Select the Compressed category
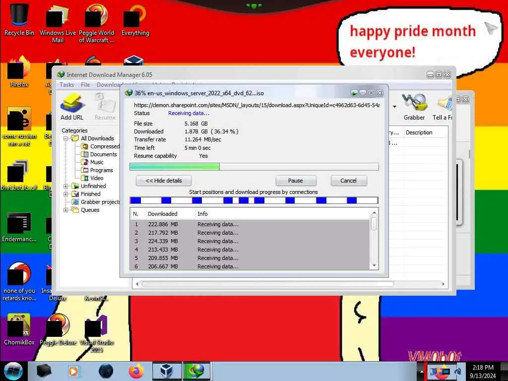The height and width of the screenshot is (381, 508). 105,146
